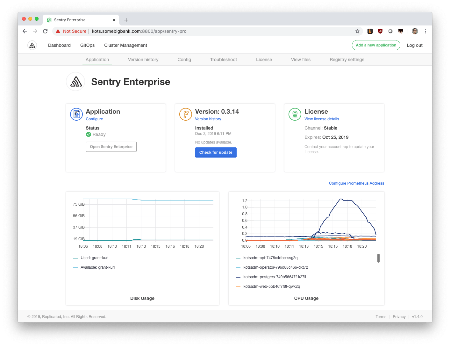This screenshot has width=450, height=346.
Task: Click the blue Application card document icon
Action: tap(76, 114)
